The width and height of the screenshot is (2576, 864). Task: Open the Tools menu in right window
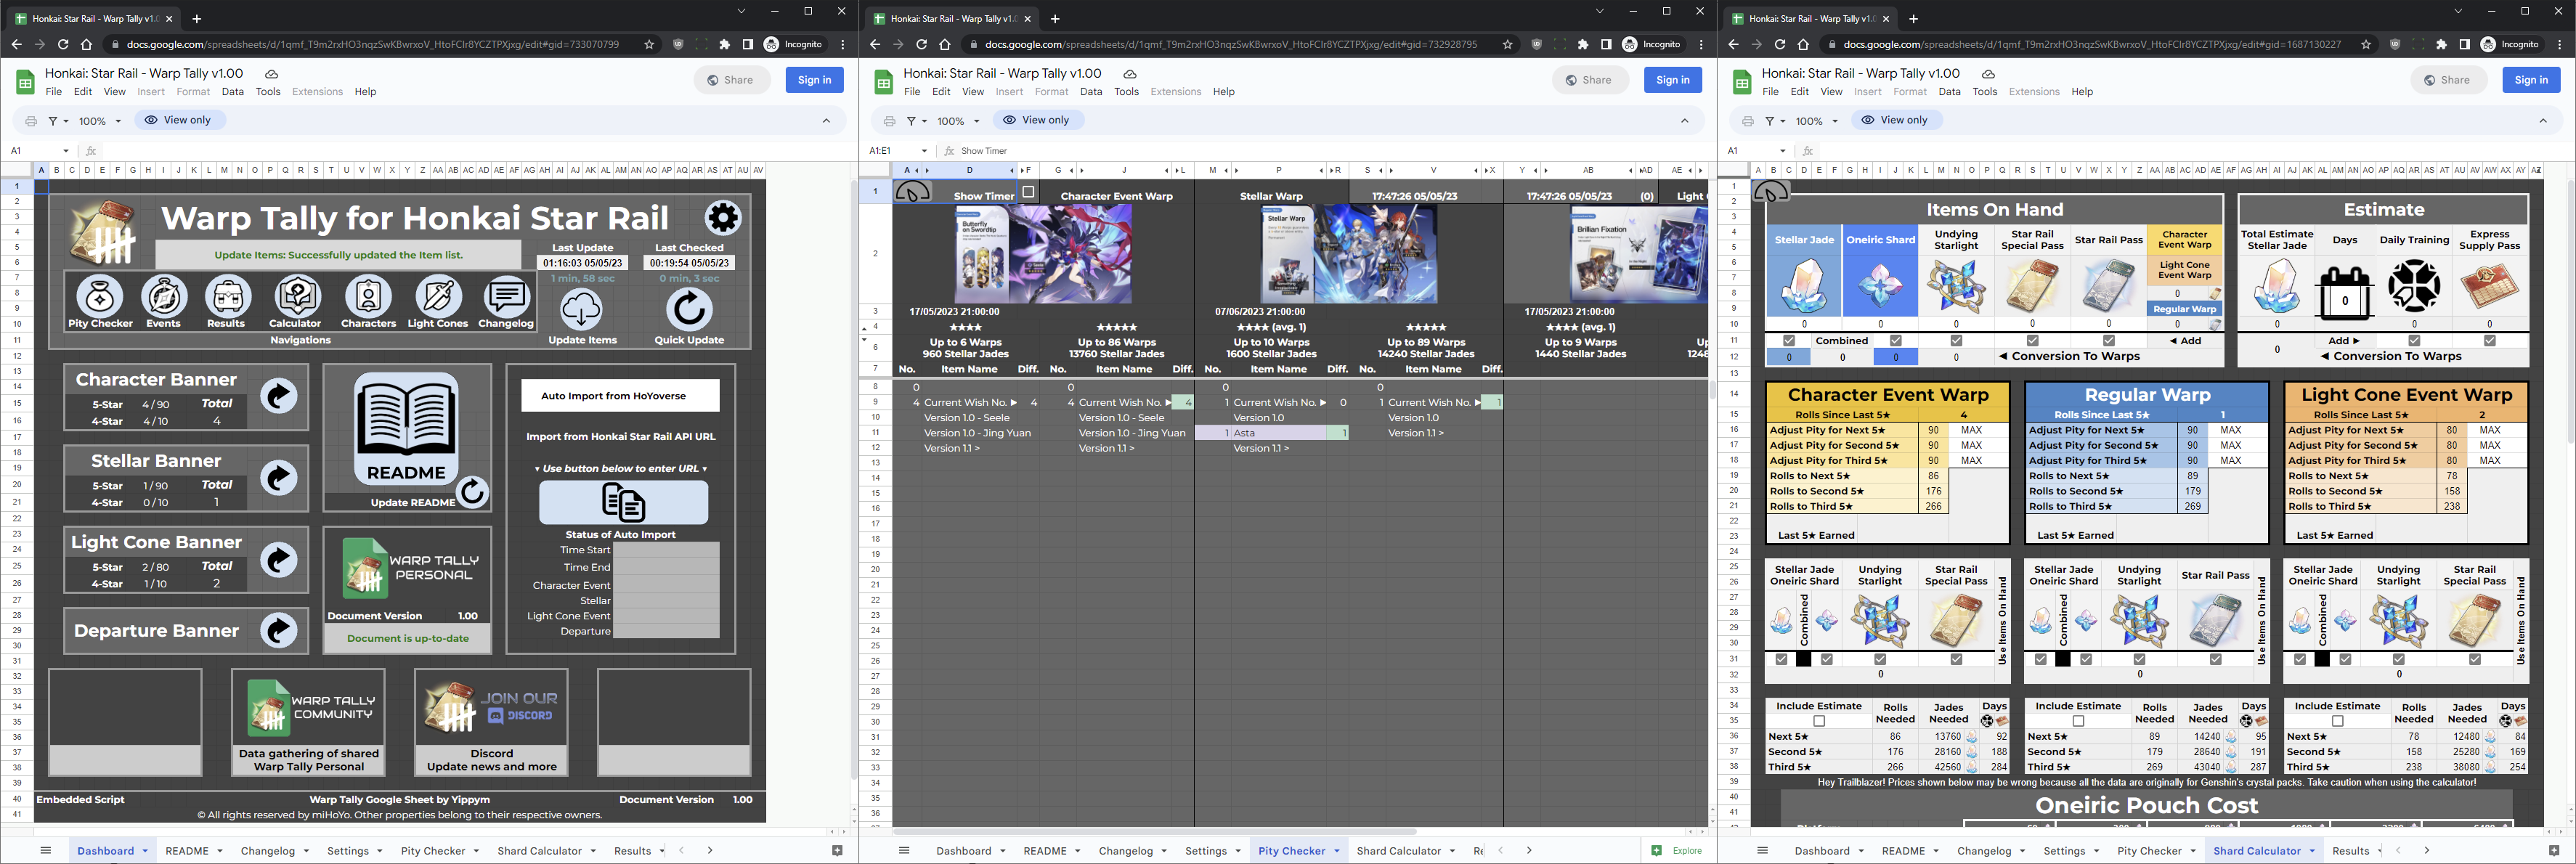(x=1985, y=92)
